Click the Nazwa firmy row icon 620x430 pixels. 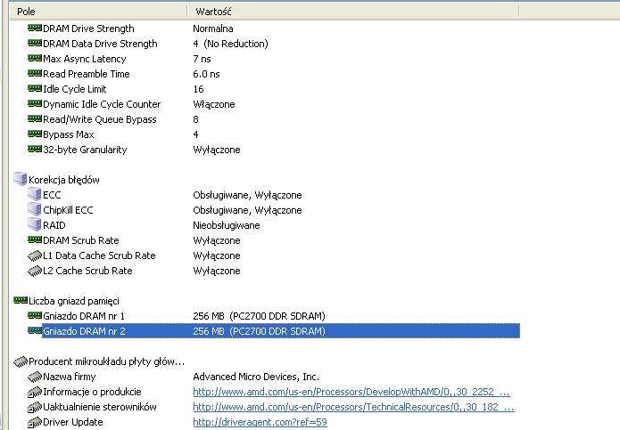tap(35, 377)
